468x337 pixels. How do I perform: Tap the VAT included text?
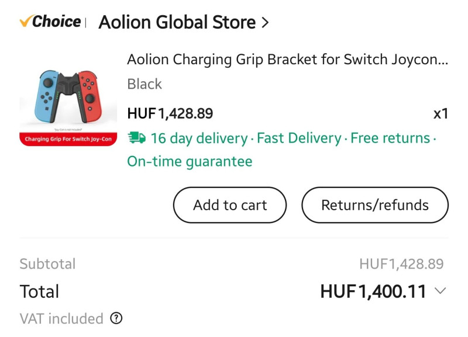(x=61, y=318)
